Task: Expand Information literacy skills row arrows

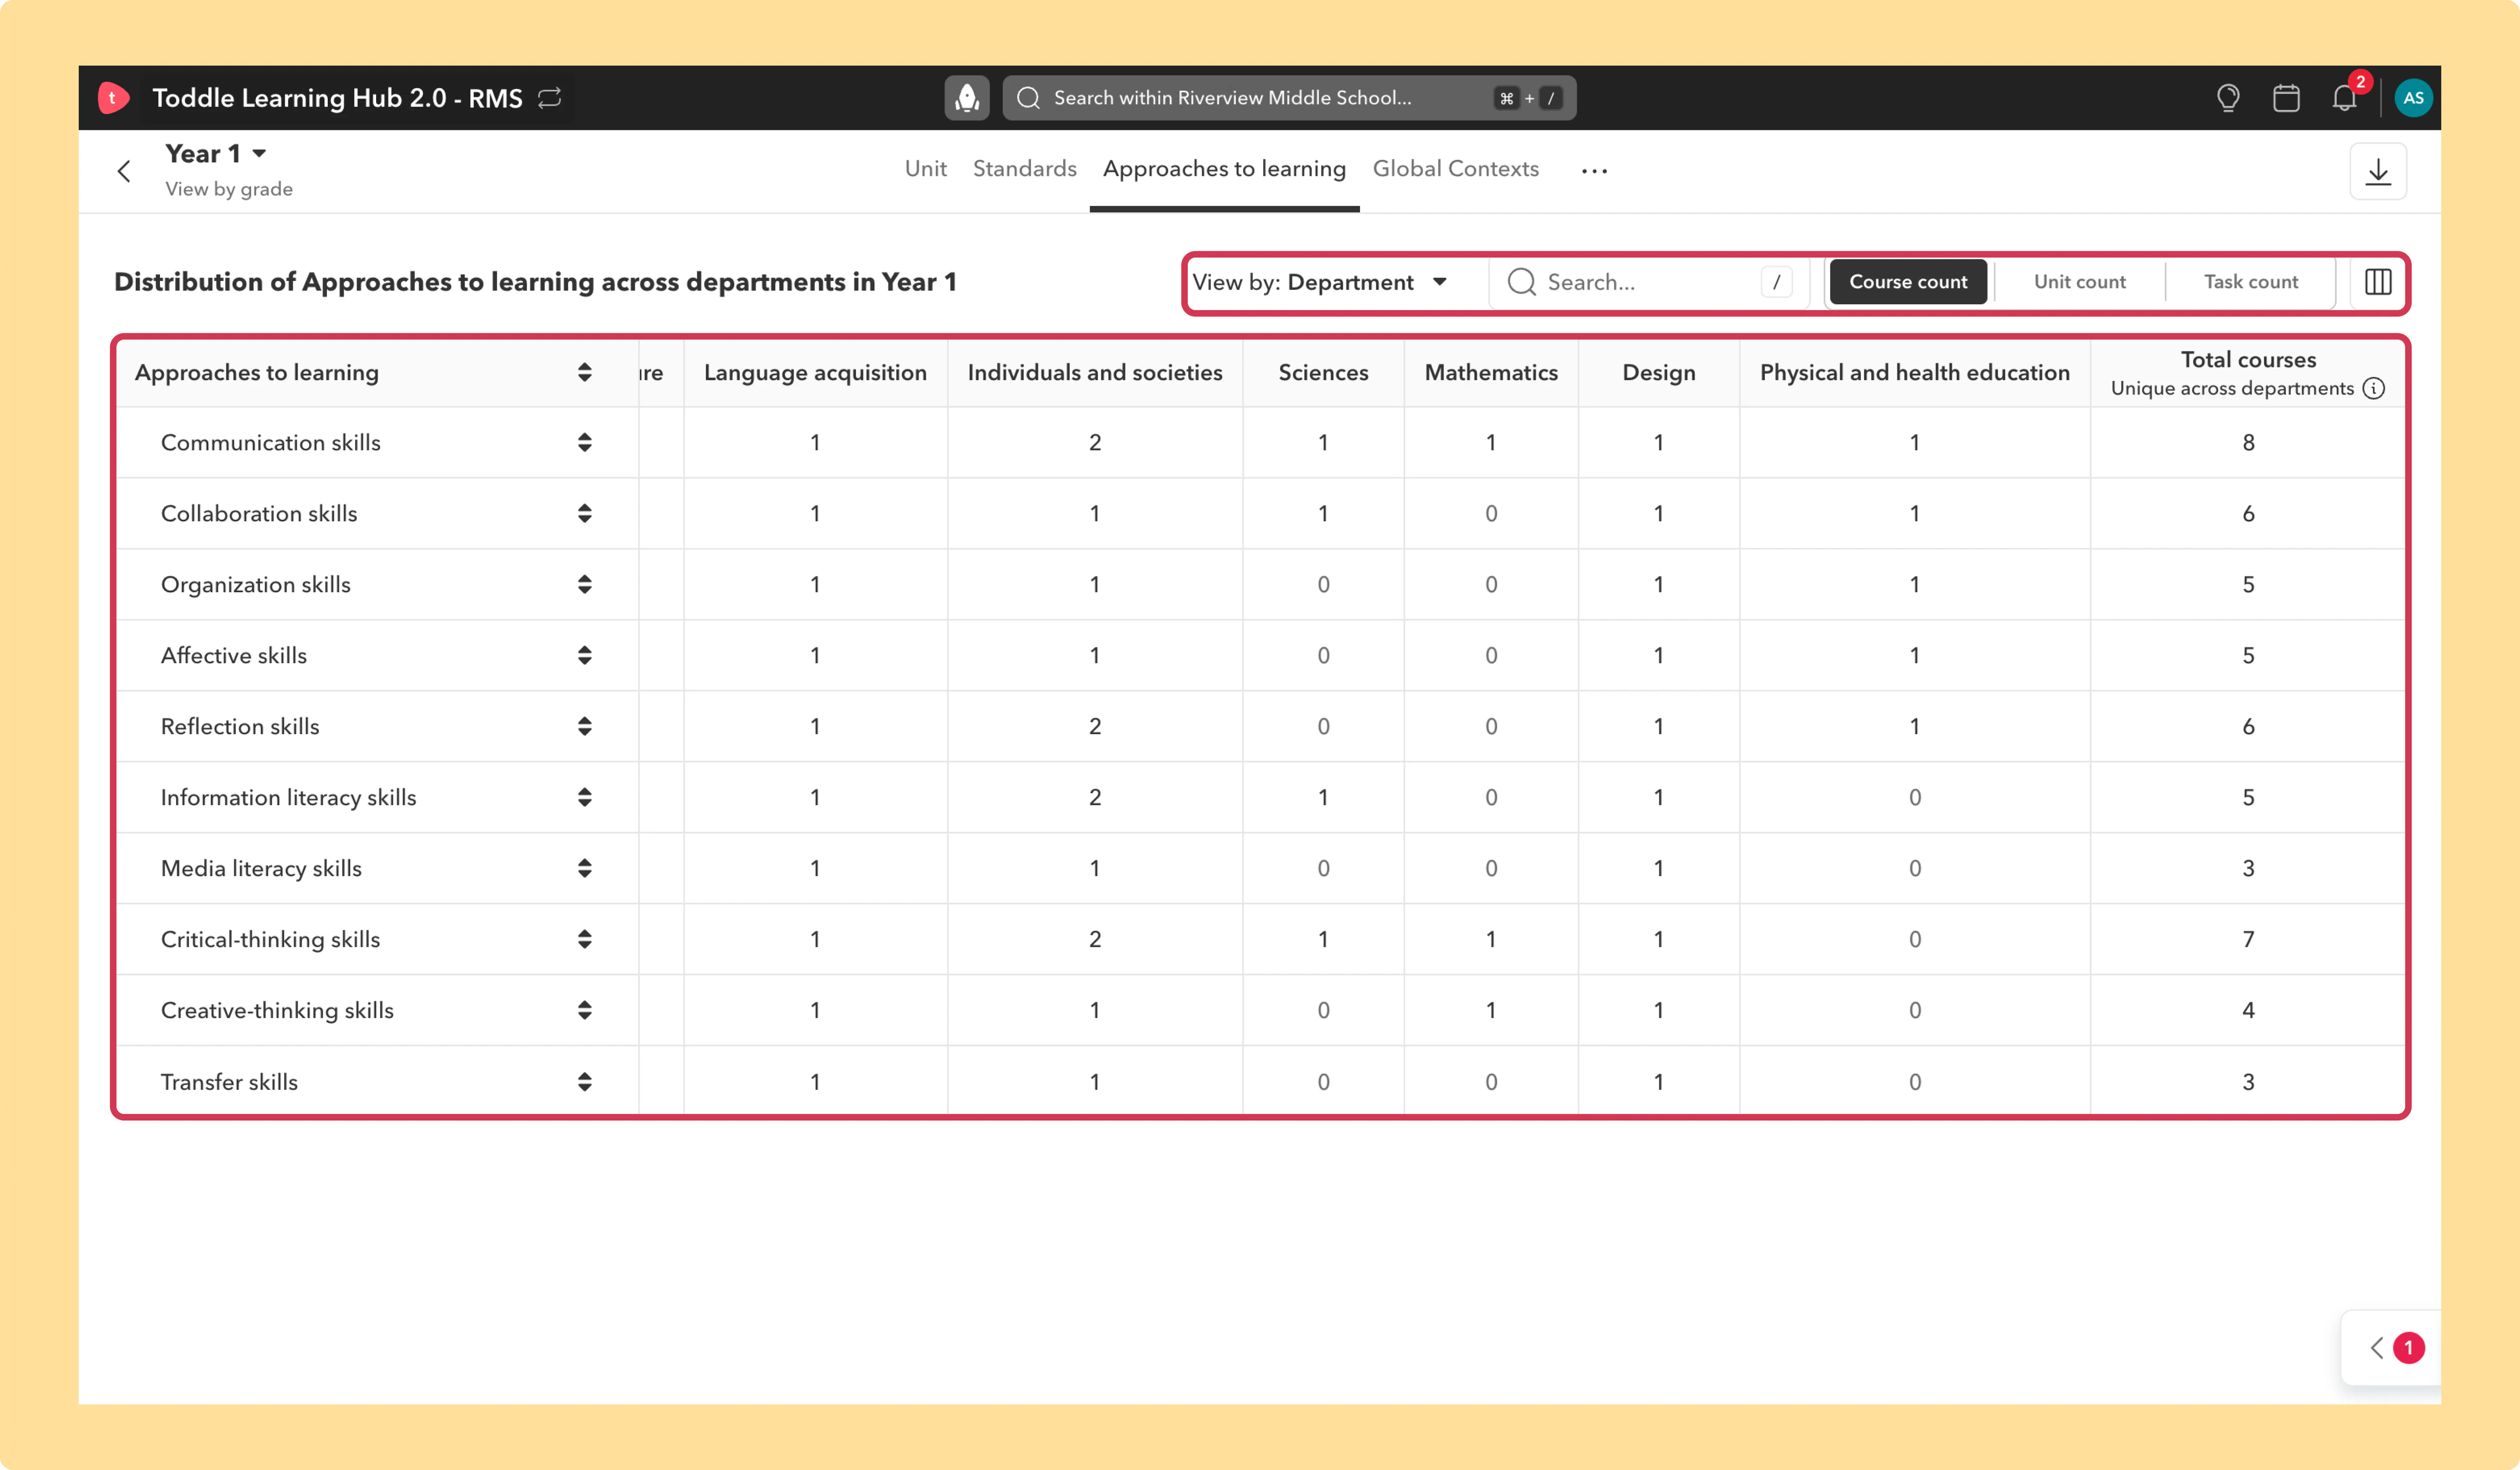Action: pyautogui.click(x=584, y=797)
